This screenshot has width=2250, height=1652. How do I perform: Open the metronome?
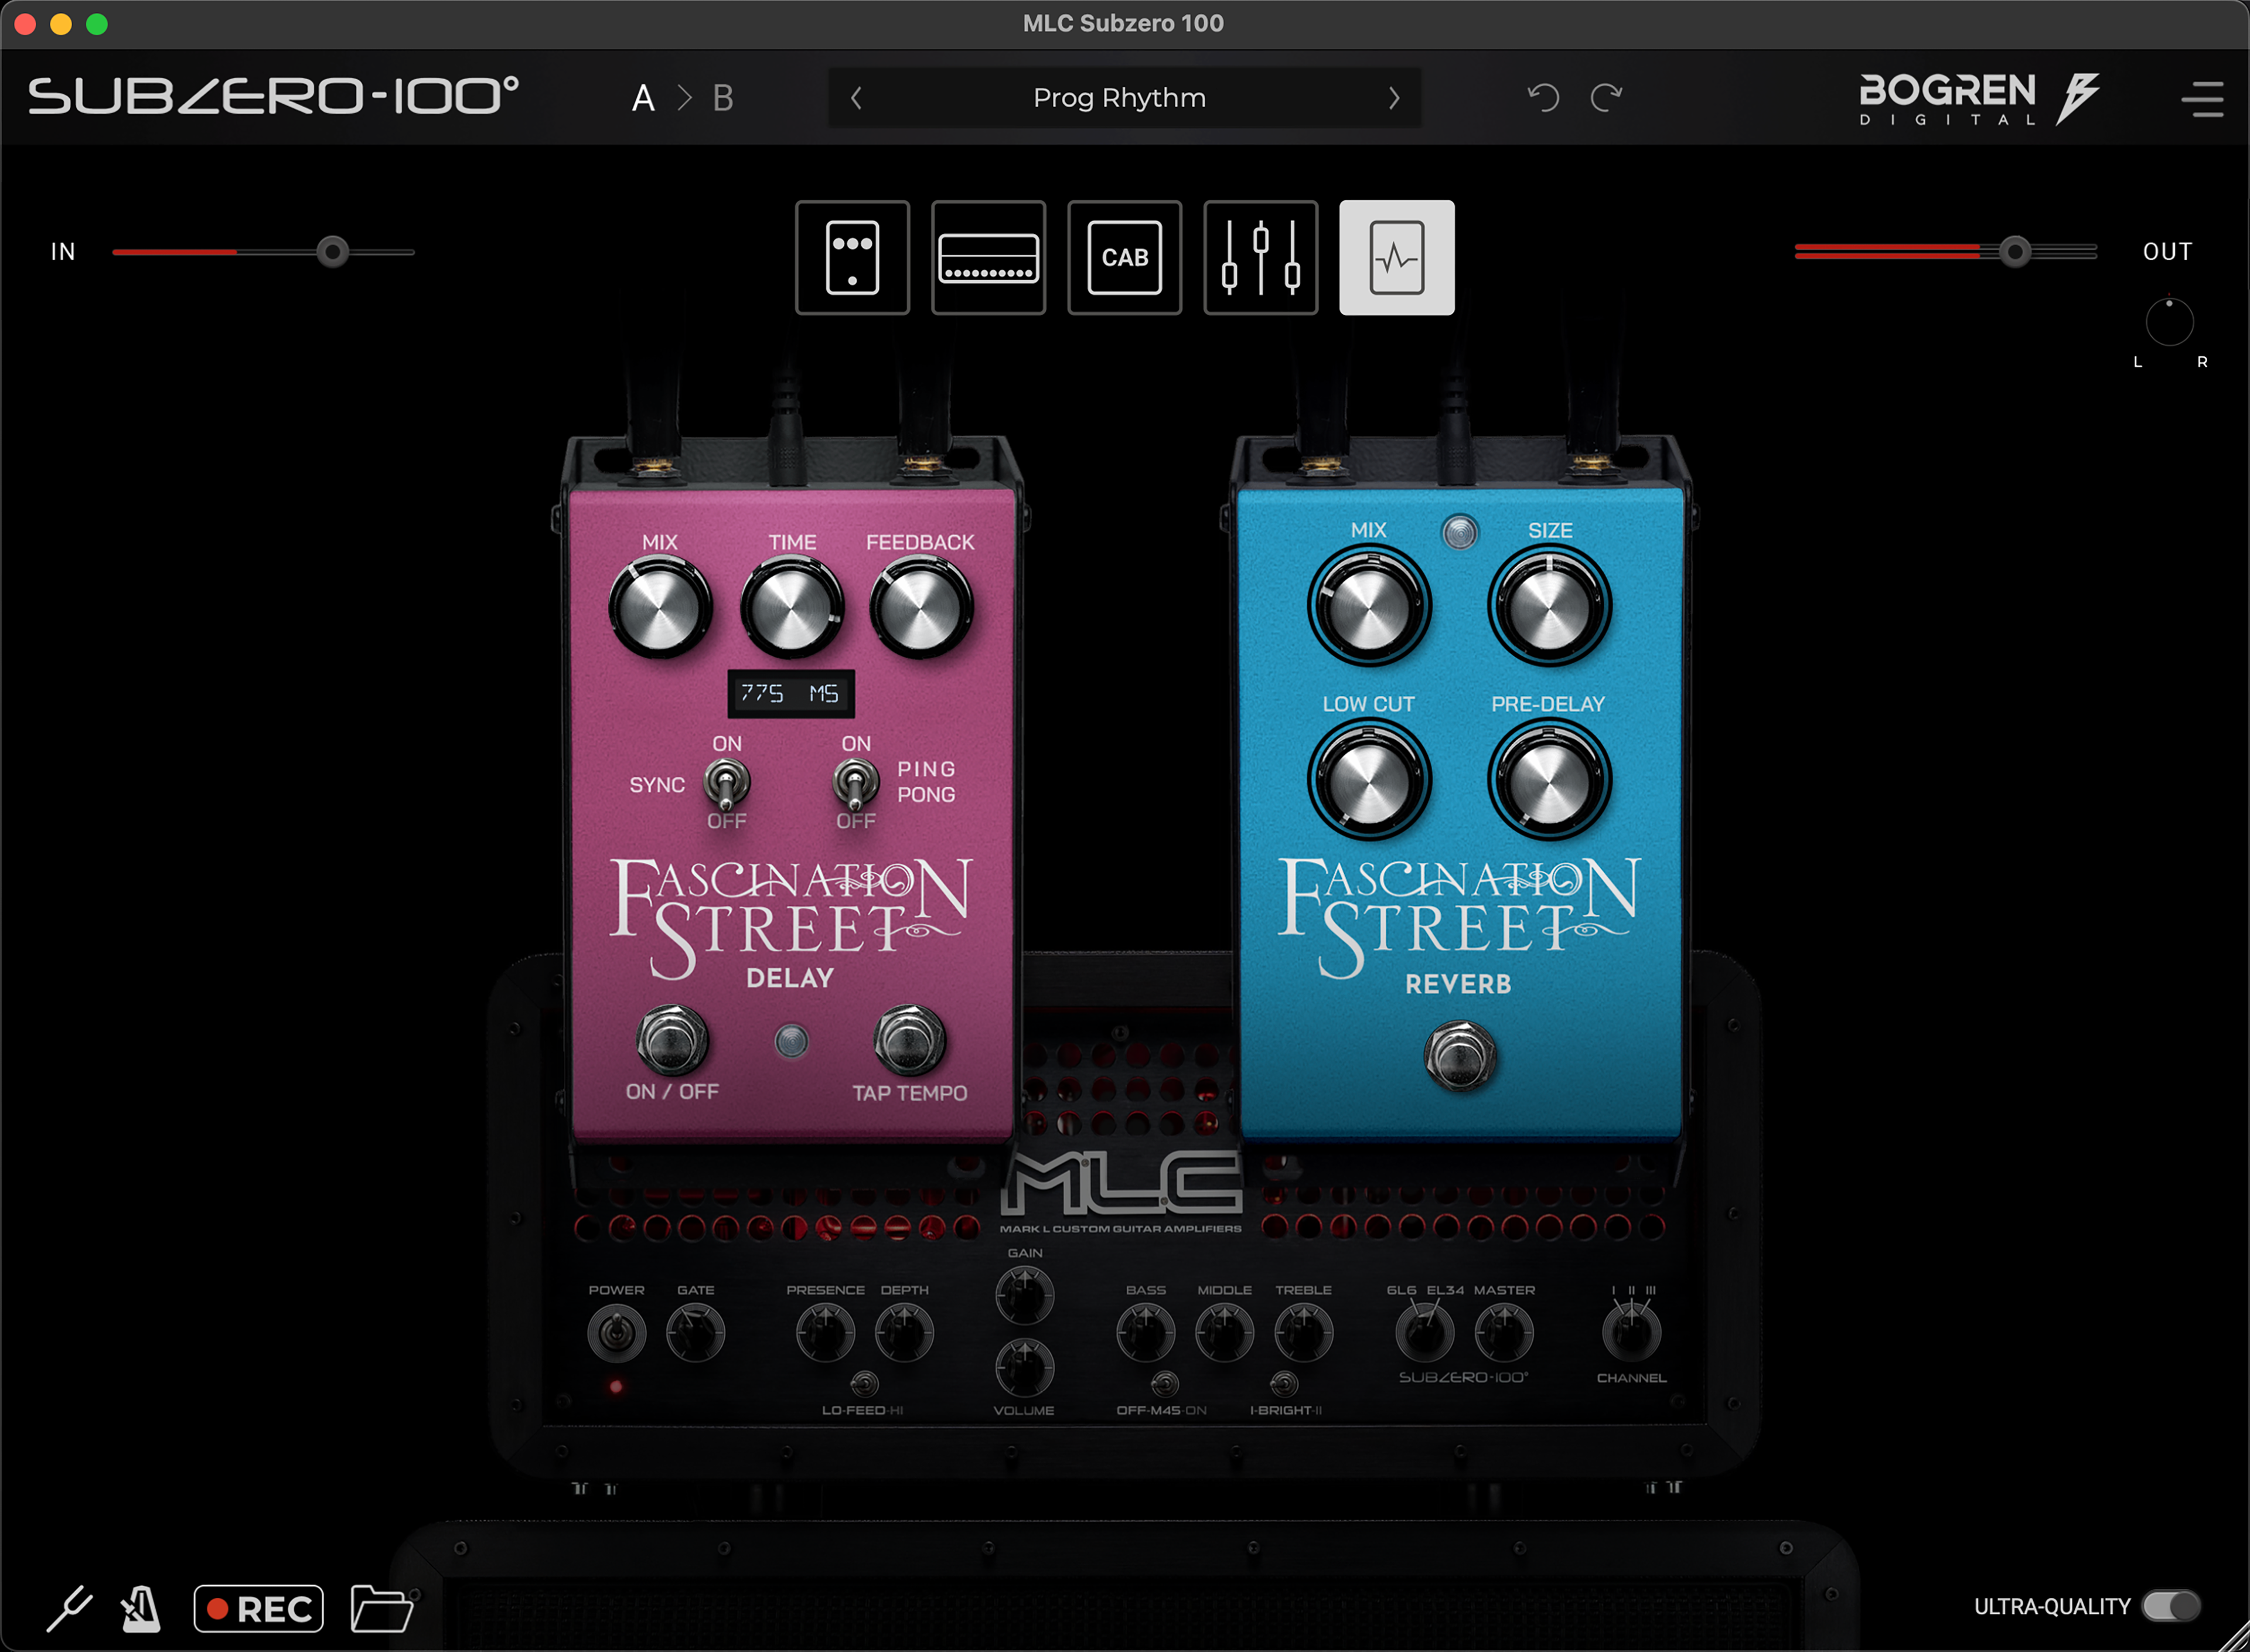[140, 1607]
